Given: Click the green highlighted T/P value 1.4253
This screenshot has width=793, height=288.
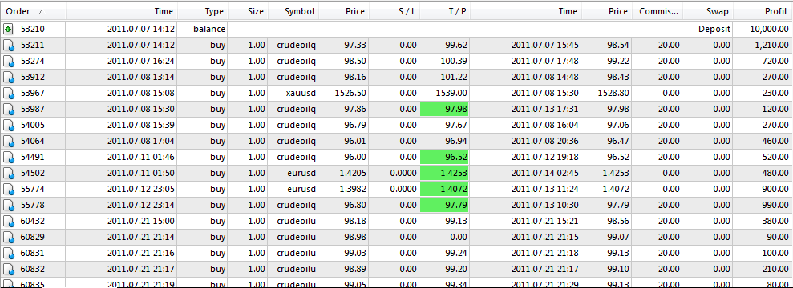Looking at the screenshot, I should pos(444,174).
